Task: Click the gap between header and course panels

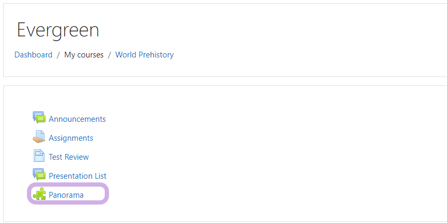Action: click(x=222, y=81)
